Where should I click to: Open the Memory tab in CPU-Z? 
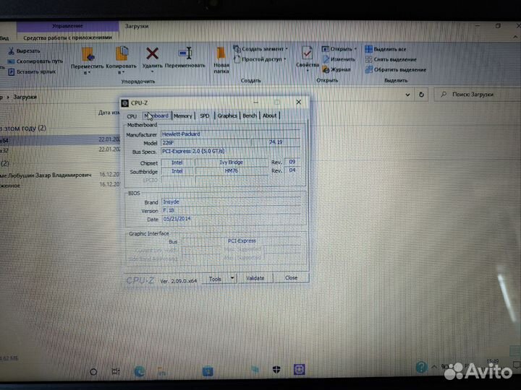pos(183,116)
